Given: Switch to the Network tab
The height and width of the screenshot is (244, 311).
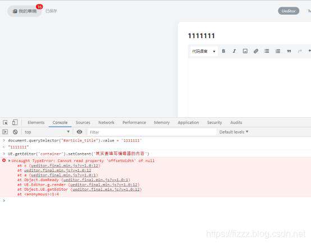Looking at the screenshot, I should pyautogui.click(x=106, y=122).
